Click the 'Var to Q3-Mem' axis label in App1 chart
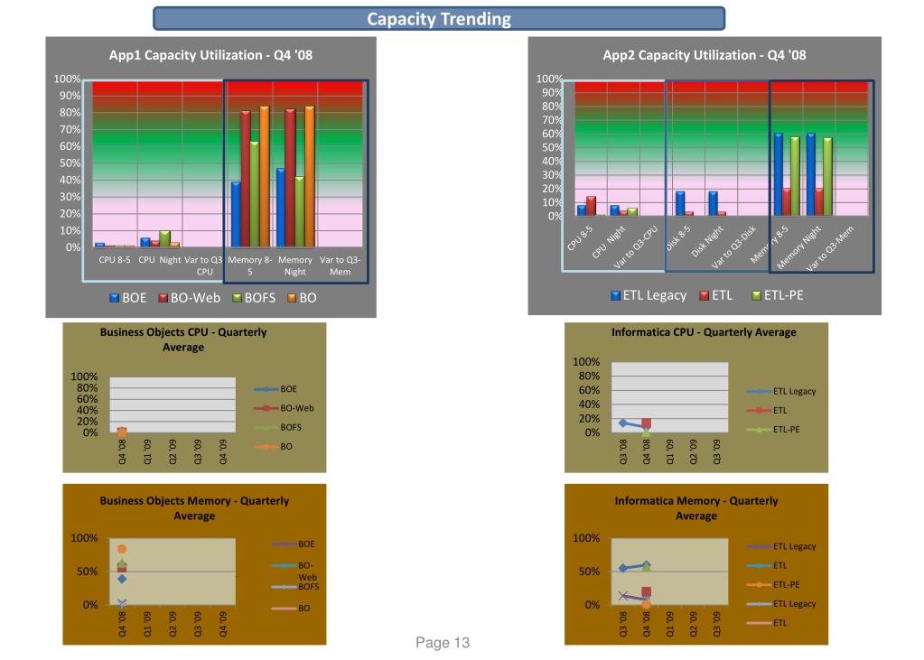 click(340, 265)
